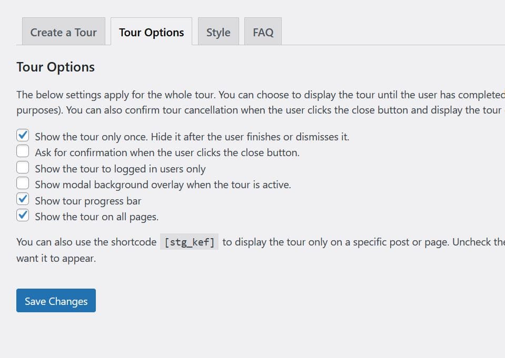Image resolution: width=505 pixels, height=358 pixels.
Task: Click the "Show the tour only once" label text
Action: (192, 137)
